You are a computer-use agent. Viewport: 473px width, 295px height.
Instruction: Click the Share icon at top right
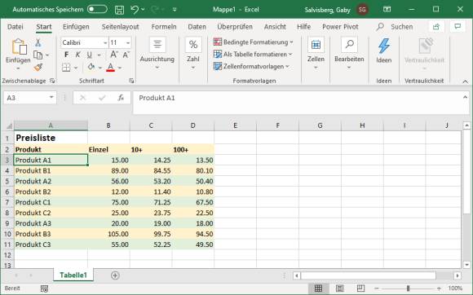tap(436, 27)
